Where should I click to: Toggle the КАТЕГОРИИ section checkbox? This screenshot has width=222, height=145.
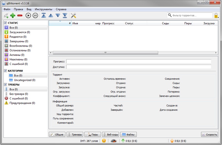tap(6, 71)
